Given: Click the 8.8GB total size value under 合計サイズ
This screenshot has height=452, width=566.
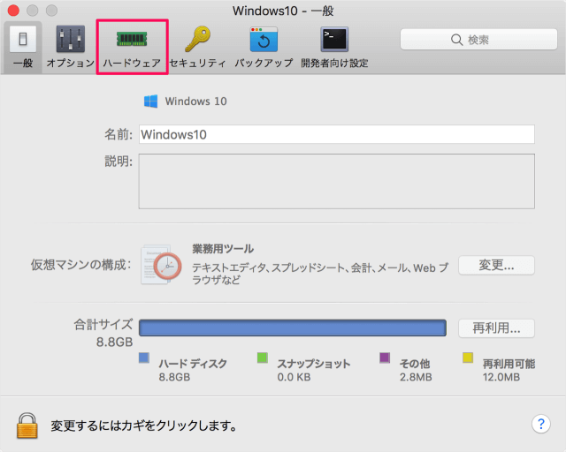Looking at the screenshot, I should pos(114,342).
